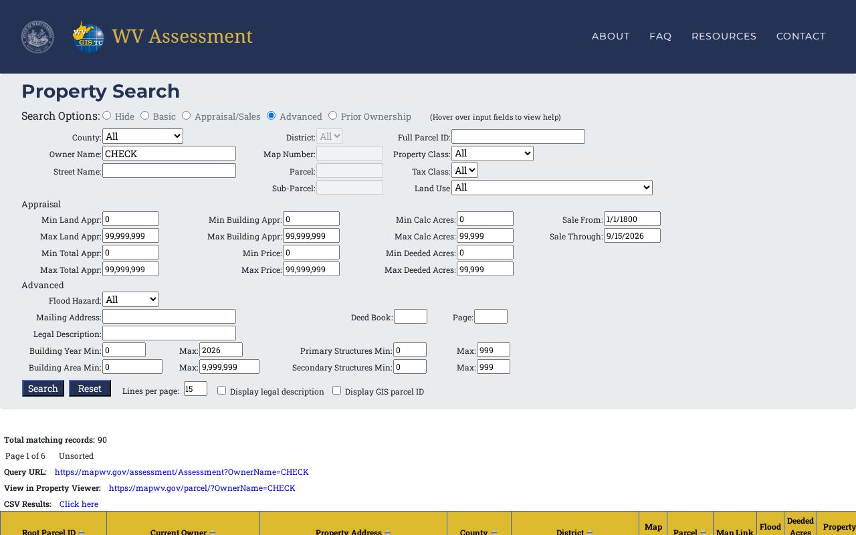Focus the Max Price field
Image resolution: width=856 pixels, height=535 pixels.
(311, 269)
